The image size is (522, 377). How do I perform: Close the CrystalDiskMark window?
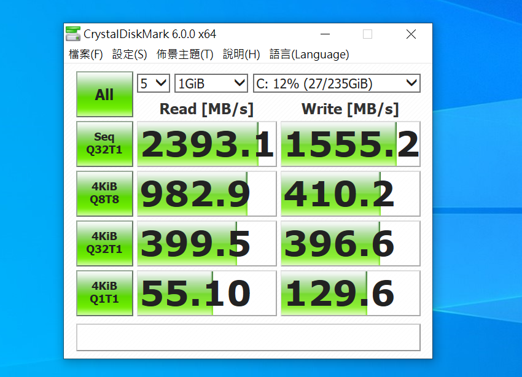tap(411, 34)
